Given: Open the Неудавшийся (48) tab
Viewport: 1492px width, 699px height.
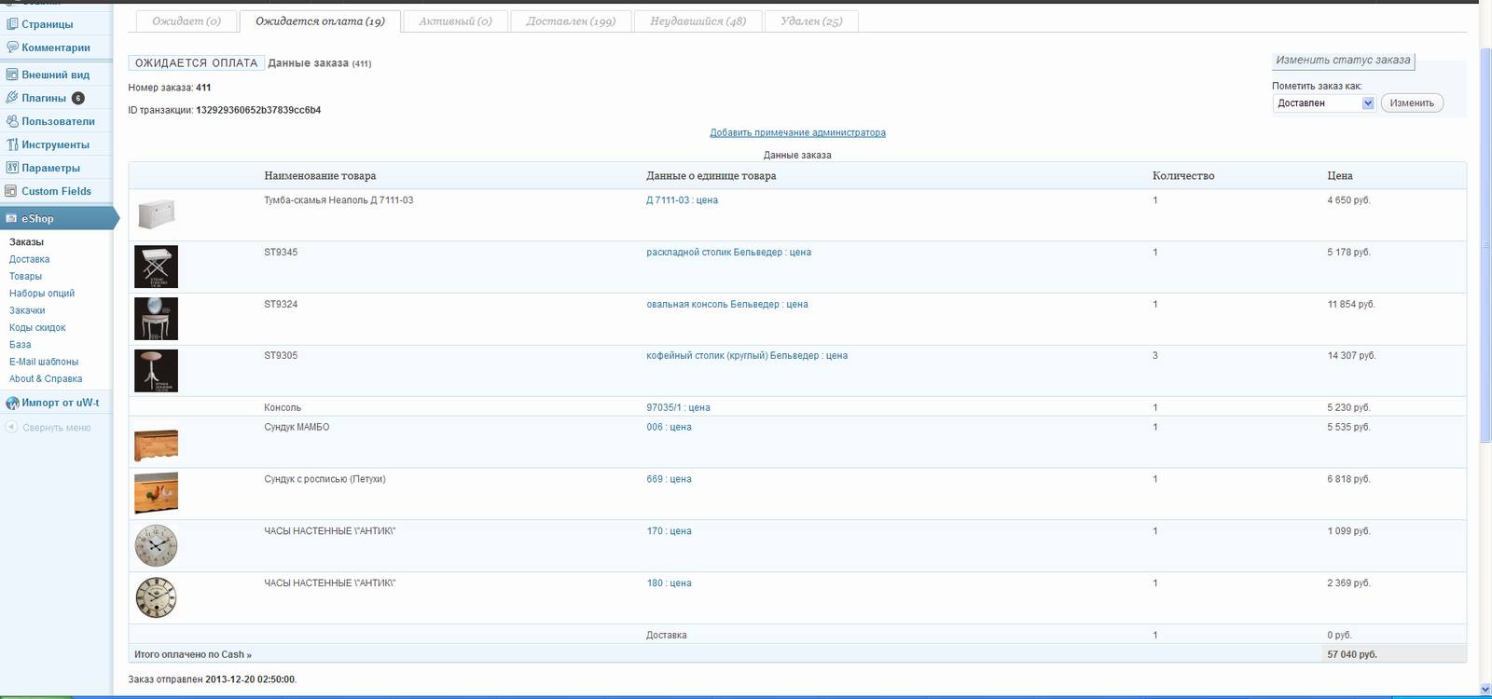Looking at the screenshot, I should (x=698, y=21).
